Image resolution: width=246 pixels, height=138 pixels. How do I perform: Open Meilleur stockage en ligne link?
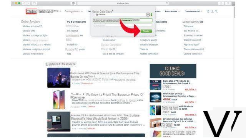(35, 36)
